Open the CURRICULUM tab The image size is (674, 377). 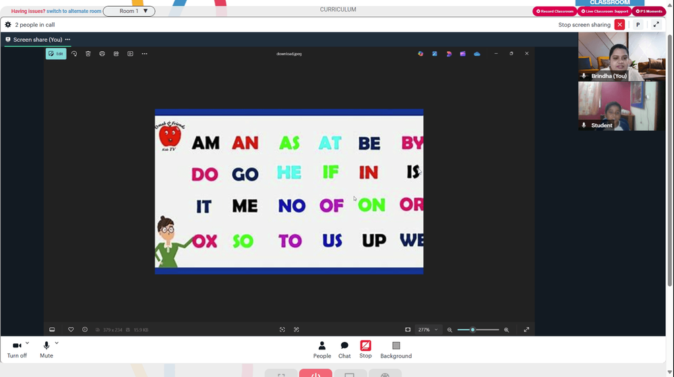point(338,9)
